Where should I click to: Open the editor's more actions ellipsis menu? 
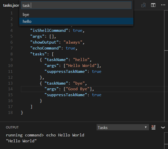click(x=163, y=5)
